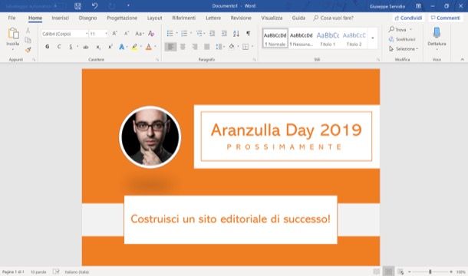The image size is (468, 276).
Task: Apply subscript formatting
Action: point(98,47)
